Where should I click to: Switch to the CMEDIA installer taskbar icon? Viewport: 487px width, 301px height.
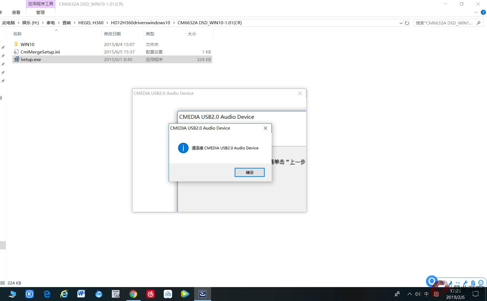pos(202,294)
